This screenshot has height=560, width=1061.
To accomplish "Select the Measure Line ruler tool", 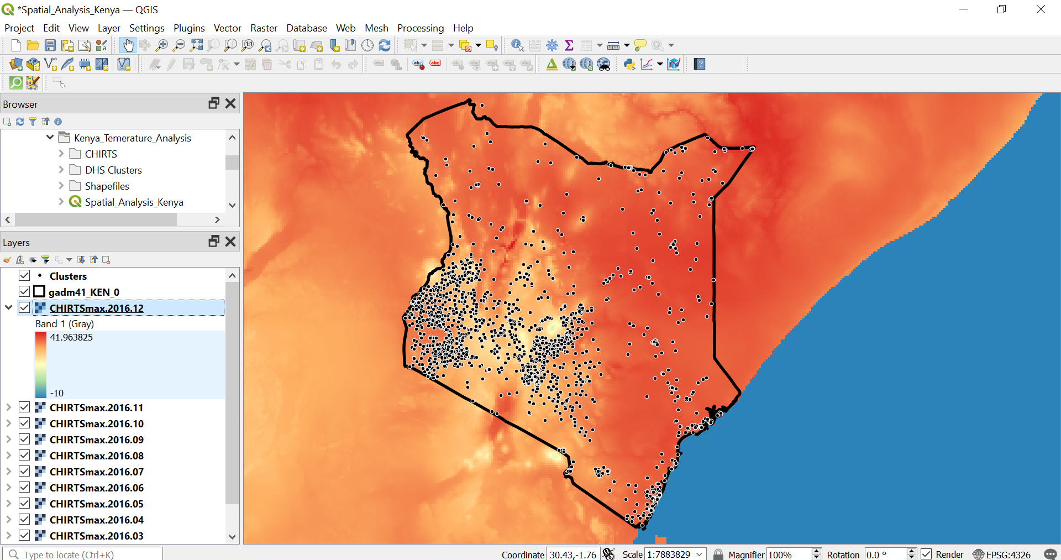I will [x=613, y=45].
